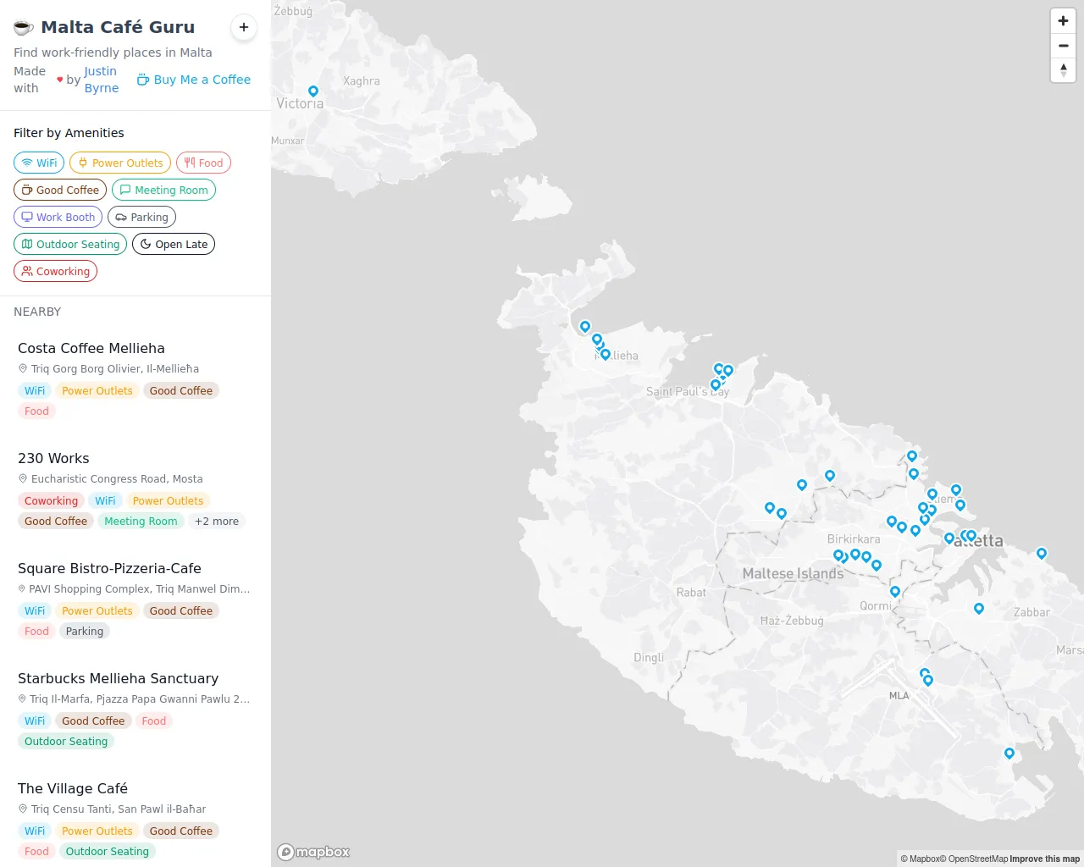The image size is (1084, 867).
Task: Toggle the Parking filter
Action: [x=141, y=217]
